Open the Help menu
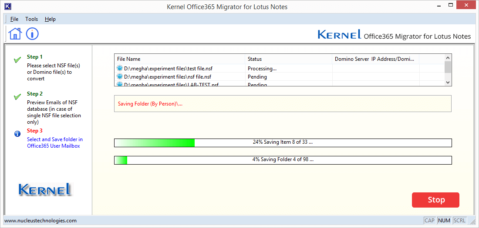 pos(50,19)
